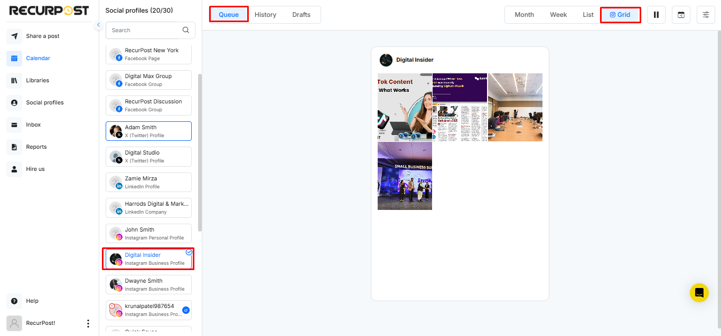
Task: Select Adam Smith X (Twitter) profile
Action: click(148, 131)
